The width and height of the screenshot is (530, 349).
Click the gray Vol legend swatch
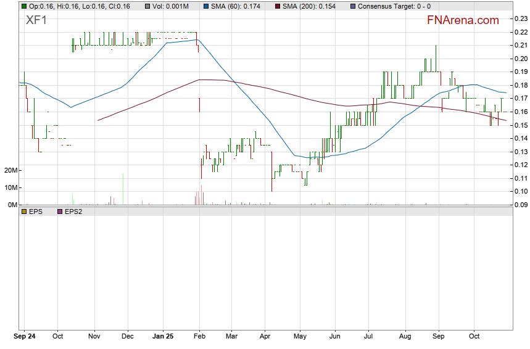147,6
